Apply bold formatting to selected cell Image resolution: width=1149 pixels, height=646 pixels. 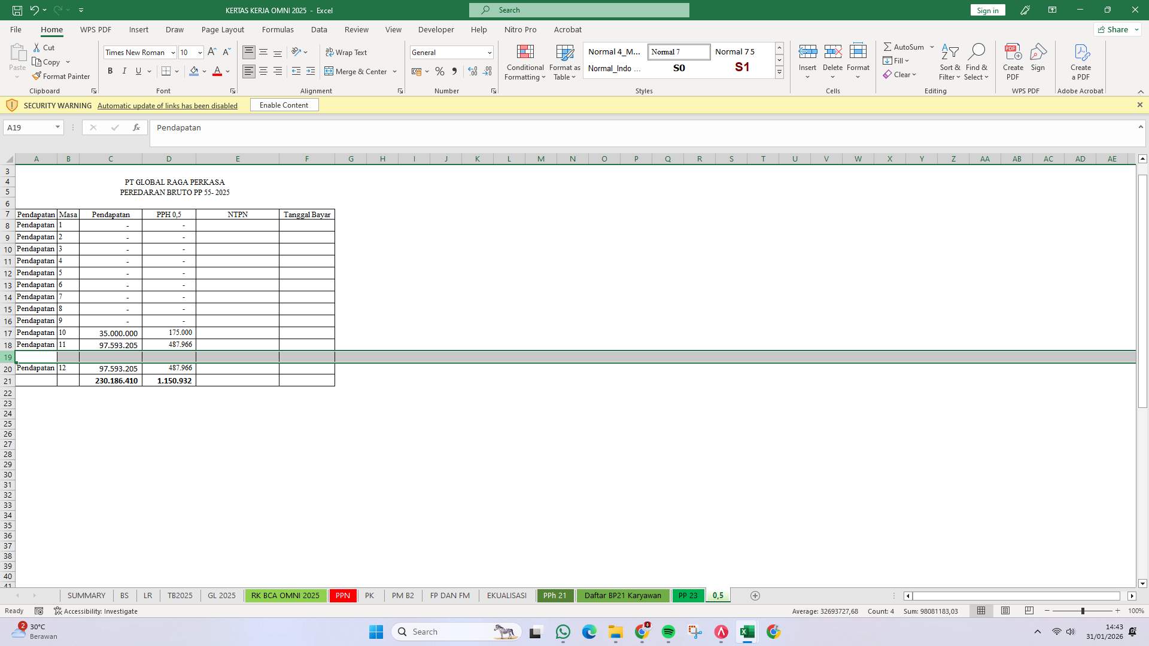click(110, 71)
